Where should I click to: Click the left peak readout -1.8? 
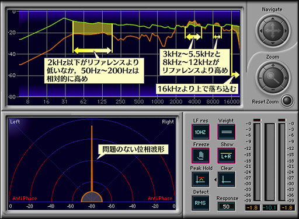(252, 208)
